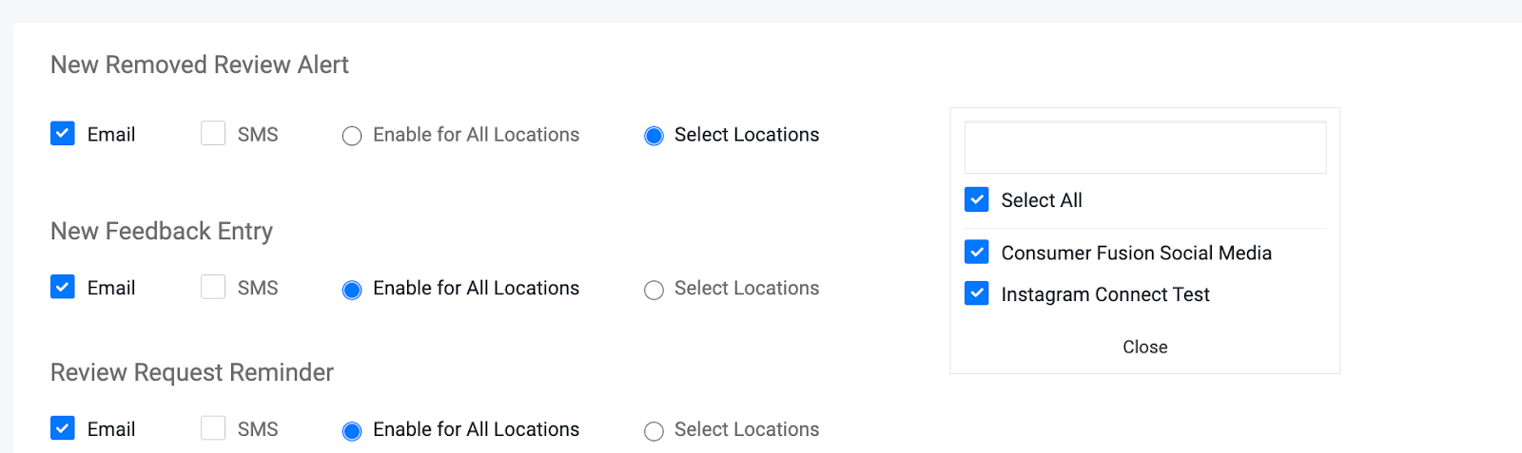The image size is (1522, 453).
Task: Click the location search input field
Action: pyautogui.click(x=1145, y=147)
